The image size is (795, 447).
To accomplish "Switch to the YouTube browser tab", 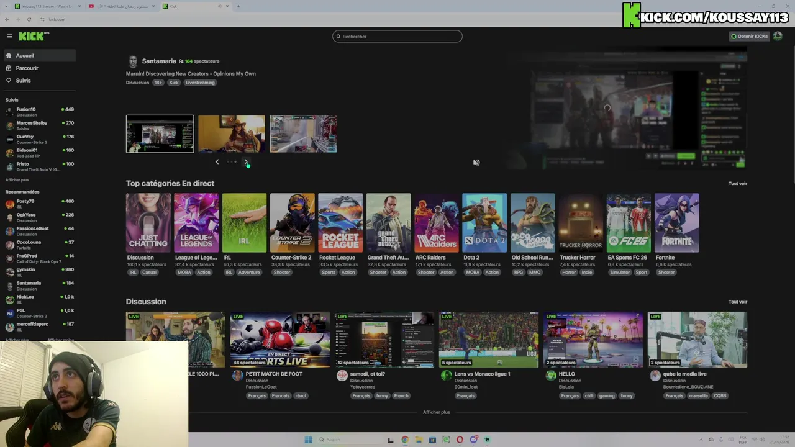I will 122,6.
